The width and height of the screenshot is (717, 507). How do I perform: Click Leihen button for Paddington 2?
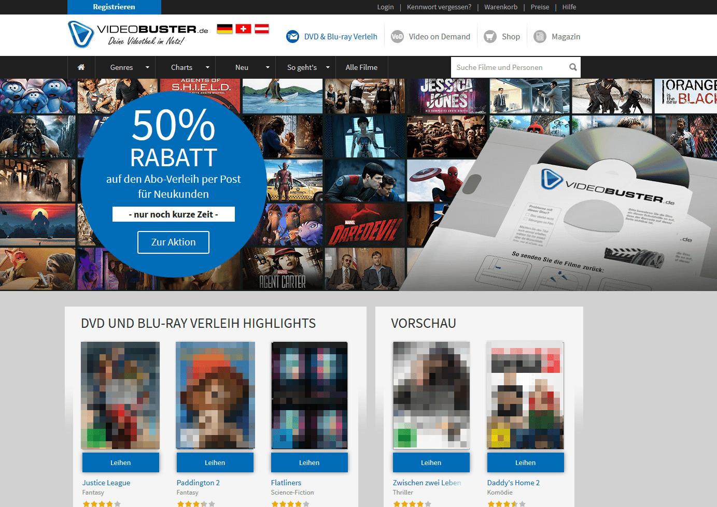[215, 462]
